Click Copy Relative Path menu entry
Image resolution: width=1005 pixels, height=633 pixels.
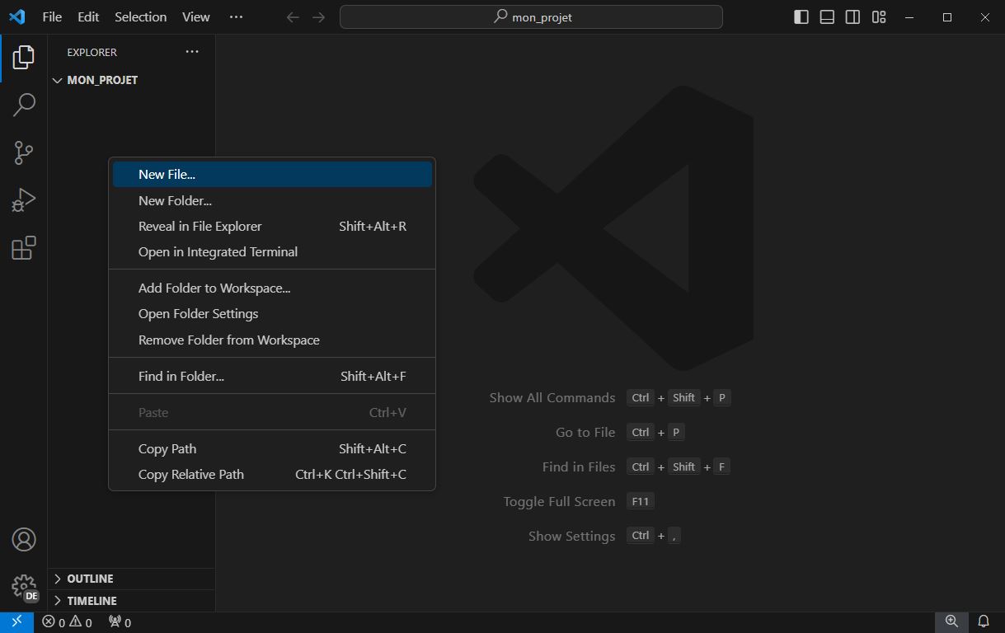[x=191, y=475]
